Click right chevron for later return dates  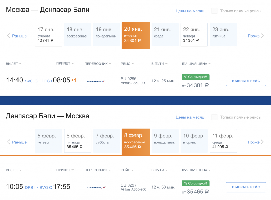[262, 142]
